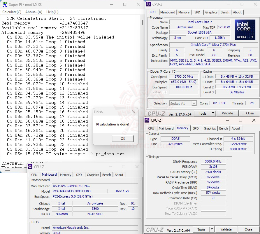Open Tools dropdown arrow in top CPU-Z window
Image resolution: width=260 pixels, height=234 pixels.
pos(213,113)
